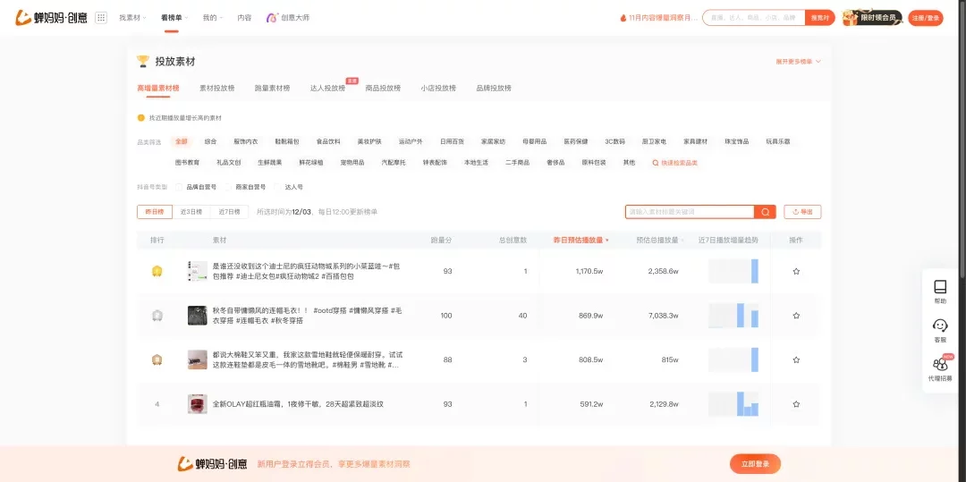The image size is (966, 482).
Task: Click the silver second-place rank medal
Action: click(x=157, y=315)
